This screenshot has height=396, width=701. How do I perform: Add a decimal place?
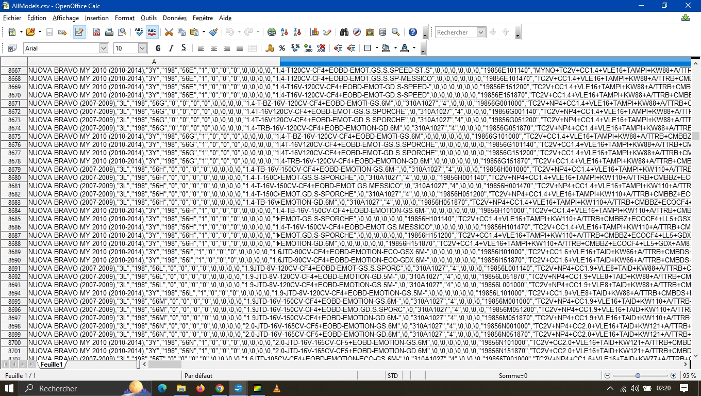[x=308, y=48]
